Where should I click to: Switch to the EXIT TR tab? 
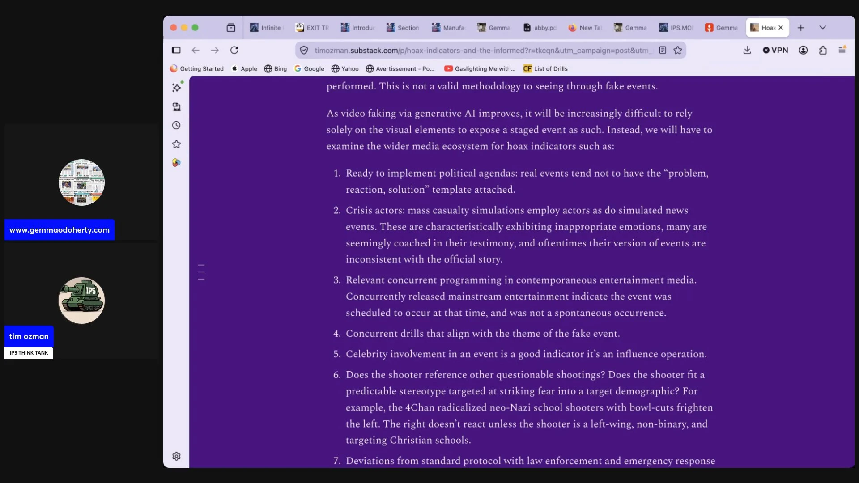click(312, 28)
